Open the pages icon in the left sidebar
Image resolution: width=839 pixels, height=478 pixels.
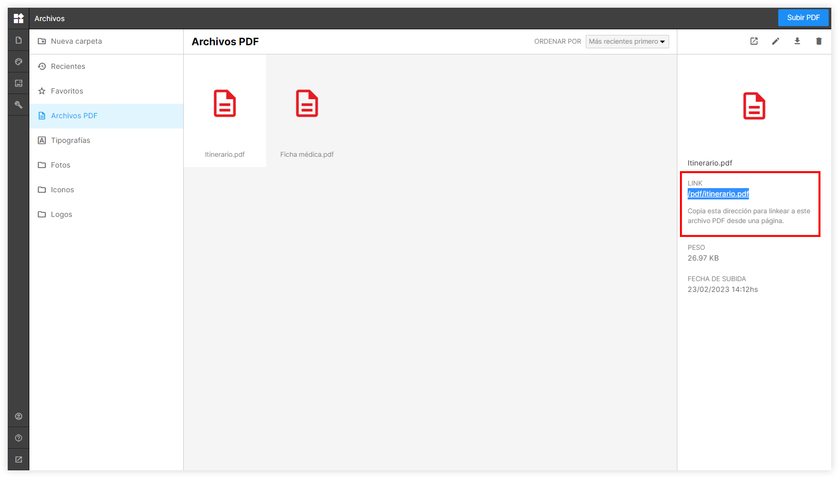click(x=19, y=40)
